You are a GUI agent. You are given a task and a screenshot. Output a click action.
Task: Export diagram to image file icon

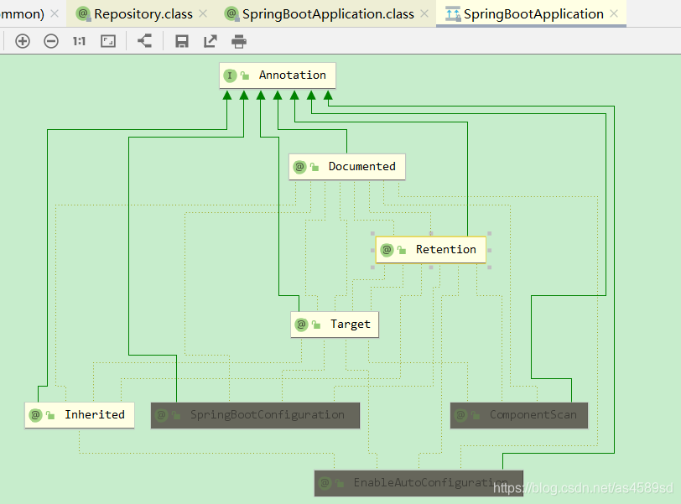pyautogui.click(x=211, y=42)
